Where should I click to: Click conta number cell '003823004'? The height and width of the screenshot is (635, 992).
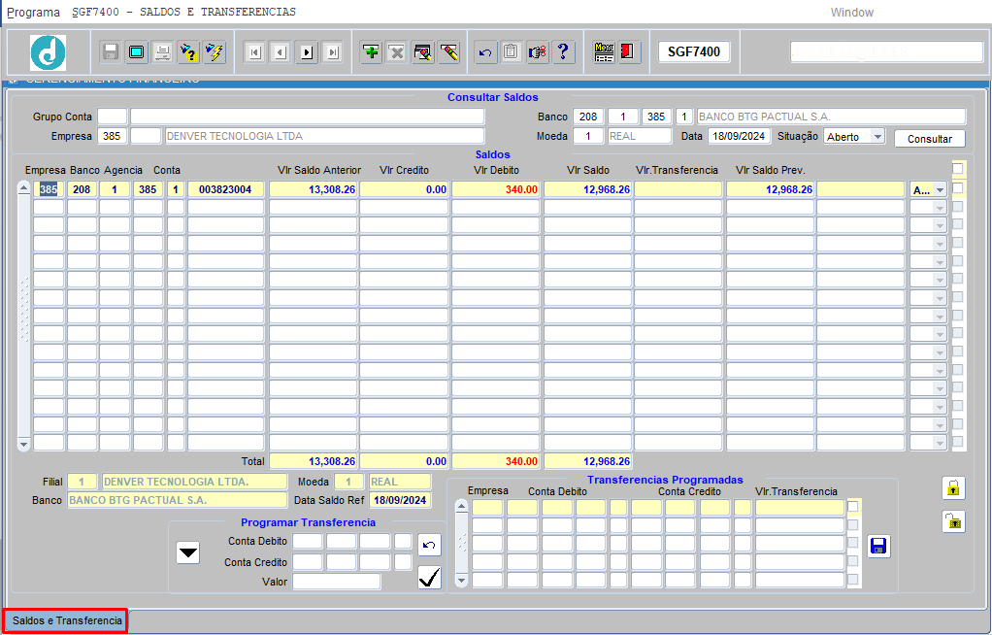[x=225, y=189]
